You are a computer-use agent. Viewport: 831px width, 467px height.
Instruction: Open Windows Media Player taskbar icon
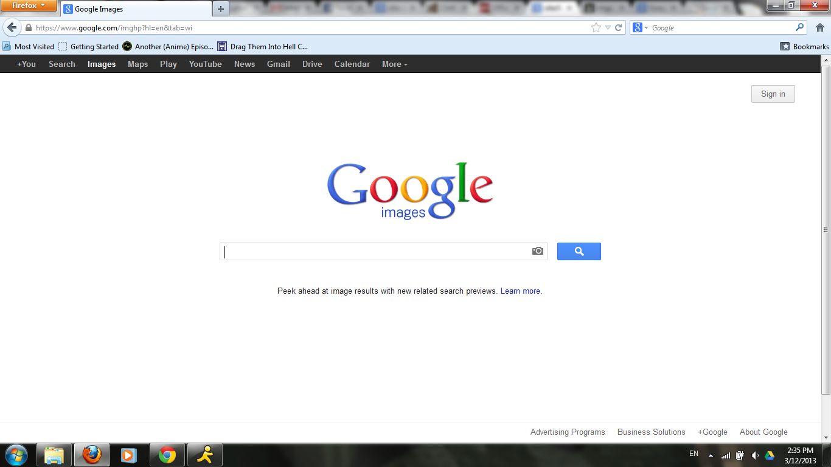coord(129,455)
